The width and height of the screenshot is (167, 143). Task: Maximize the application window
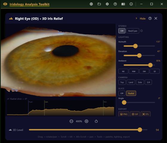(151, 4)
